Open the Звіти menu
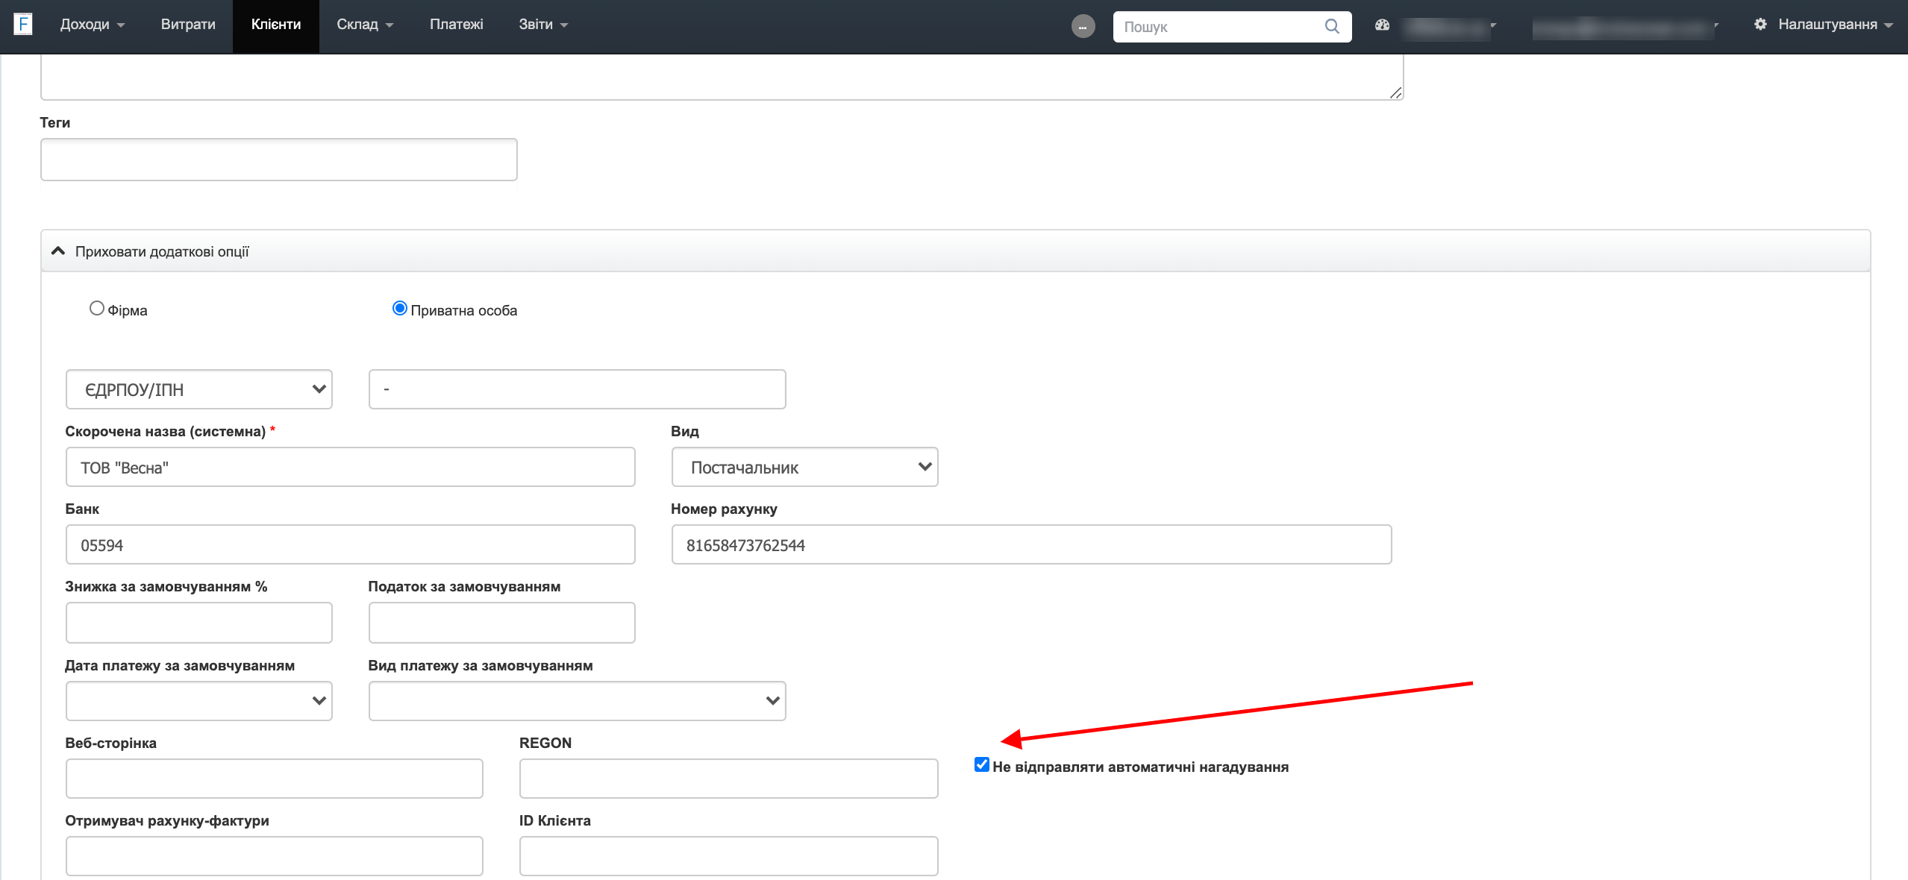 point(543,25)
